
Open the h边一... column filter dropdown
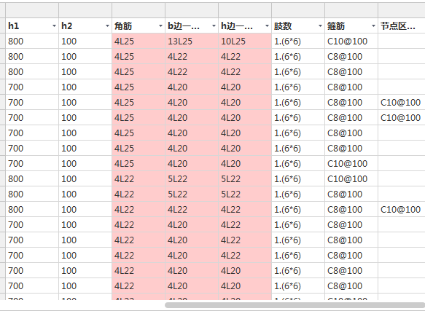click(267, 26)
